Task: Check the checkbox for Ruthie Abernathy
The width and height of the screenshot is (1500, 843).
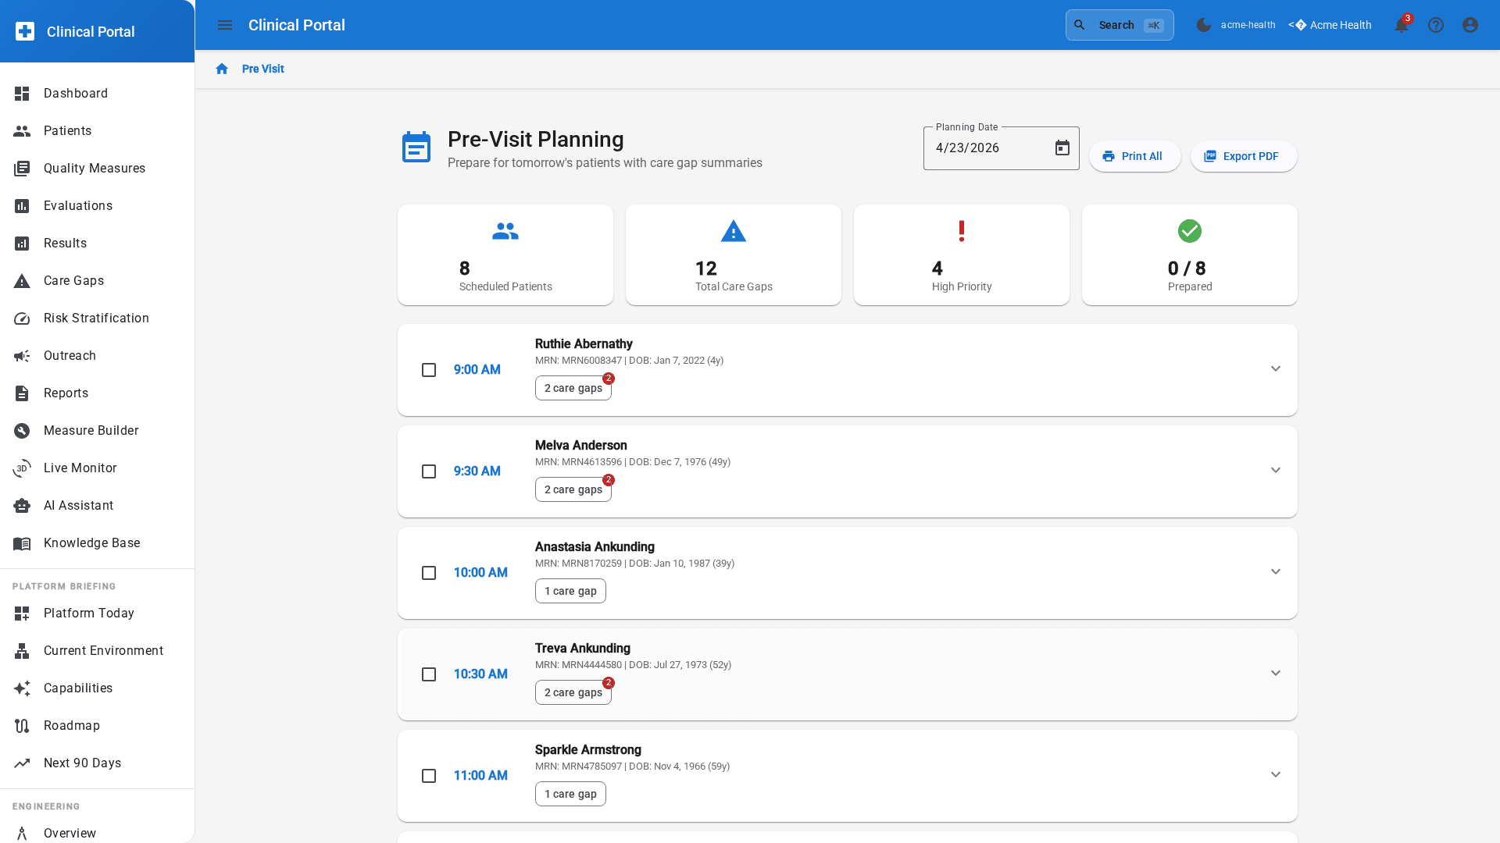Action: click(429, 370)
